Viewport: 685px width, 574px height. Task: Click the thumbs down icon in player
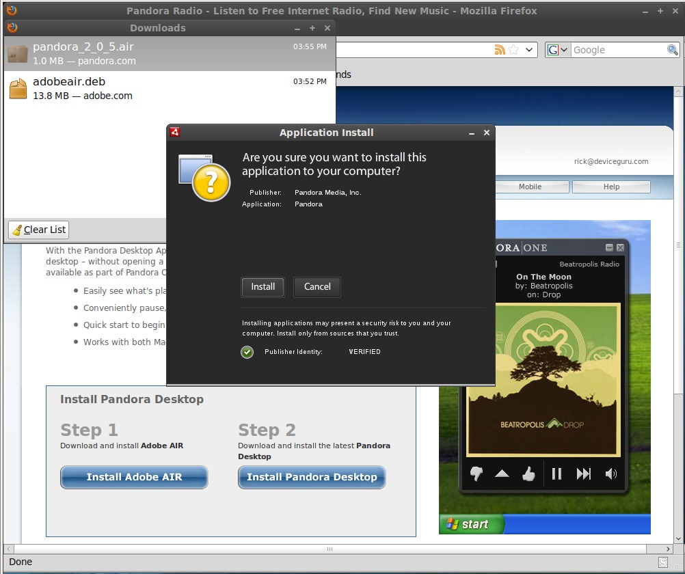pos(476,474)
